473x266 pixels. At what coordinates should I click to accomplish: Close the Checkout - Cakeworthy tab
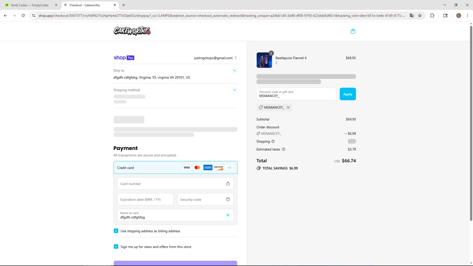coord(115,5)
